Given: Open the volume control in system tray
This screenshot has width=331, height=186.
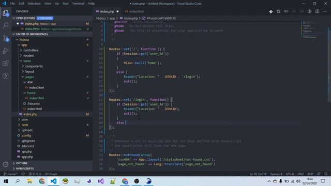Looking at the screenshot, I should tap(298, 181).
